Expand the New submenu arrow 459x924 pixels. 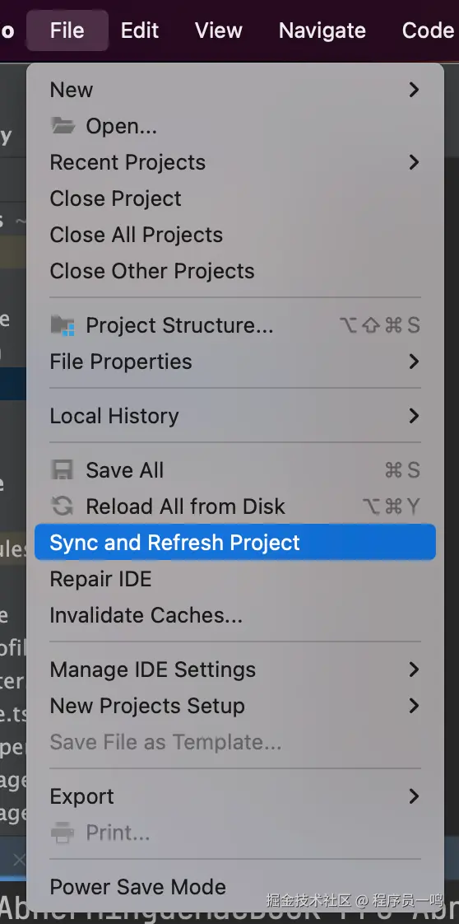point(414,90)
